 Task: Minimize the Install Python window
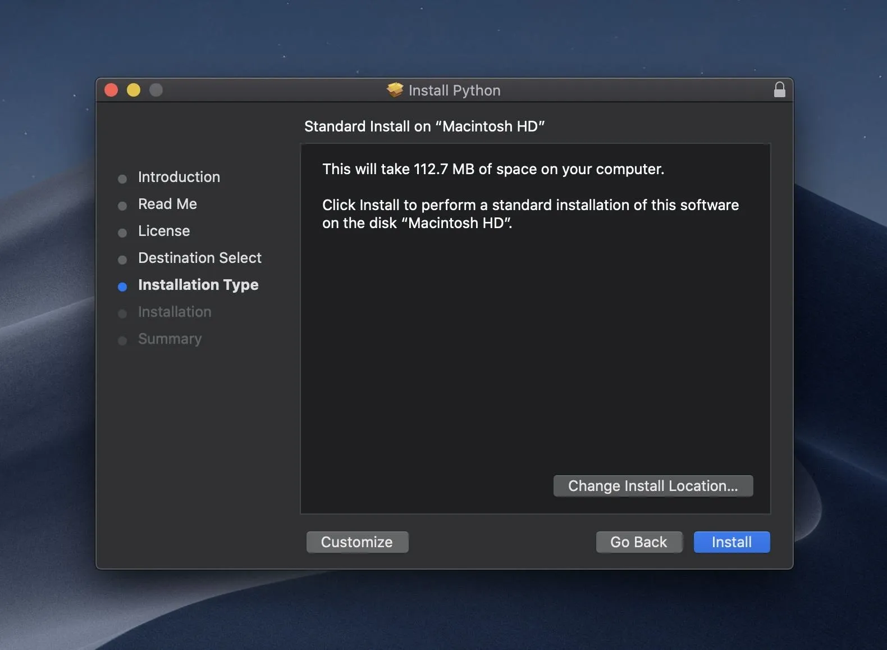[x=134, y=90]
